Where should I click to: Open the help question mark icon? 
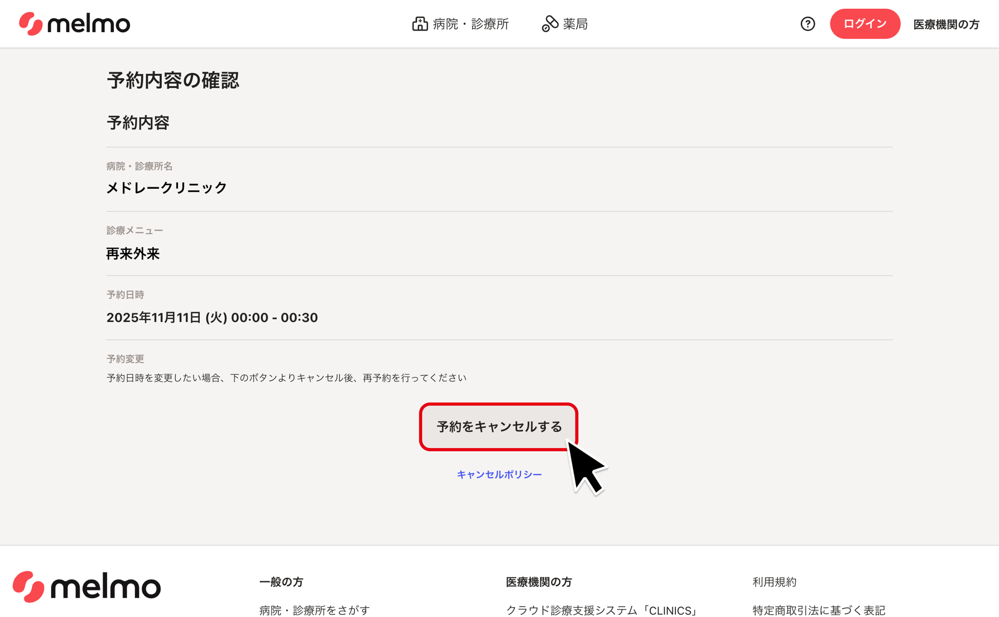point(807,24)
